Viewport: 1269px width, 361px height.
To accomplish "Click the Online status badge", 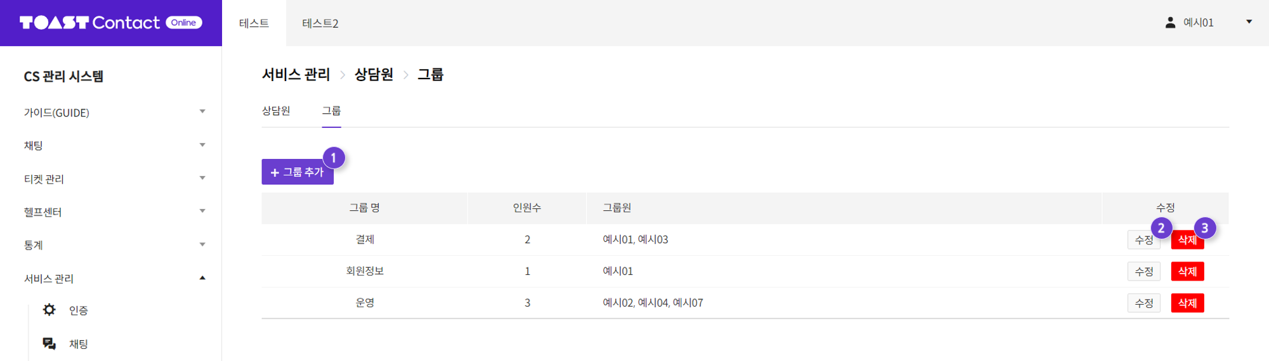I will [x=184, y=23].
